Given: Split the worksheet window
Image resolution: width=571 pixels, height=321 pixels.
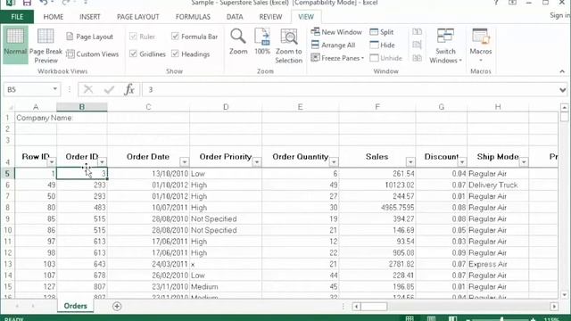Looking at the screenshot, I should (381, 32).
